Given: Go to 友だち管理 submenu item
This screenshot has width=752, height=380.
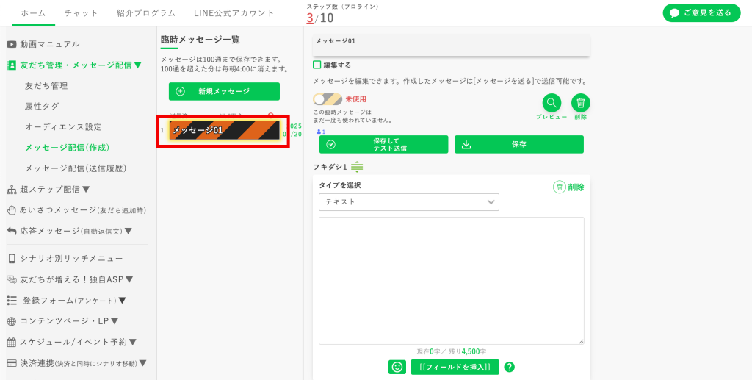Looking at the screenshot, I should coord(46,86).
